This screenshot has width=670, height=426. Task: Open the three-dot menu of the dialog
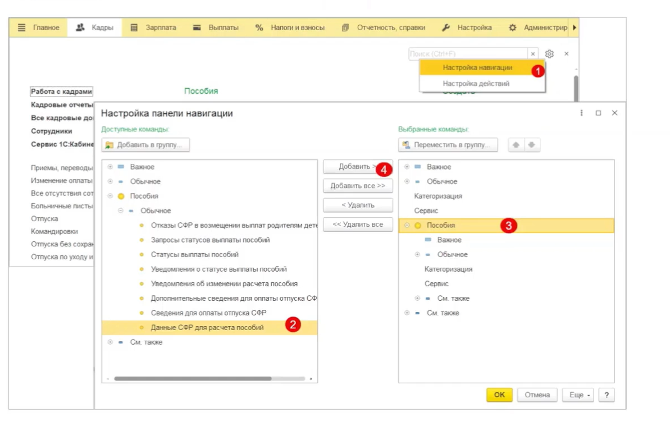coord(582,113)
